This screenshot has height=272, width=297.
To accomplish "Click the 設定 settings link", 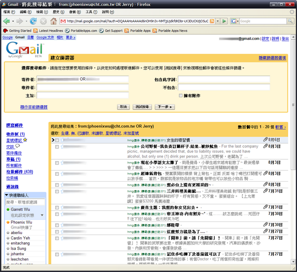I will coord(265,39).
